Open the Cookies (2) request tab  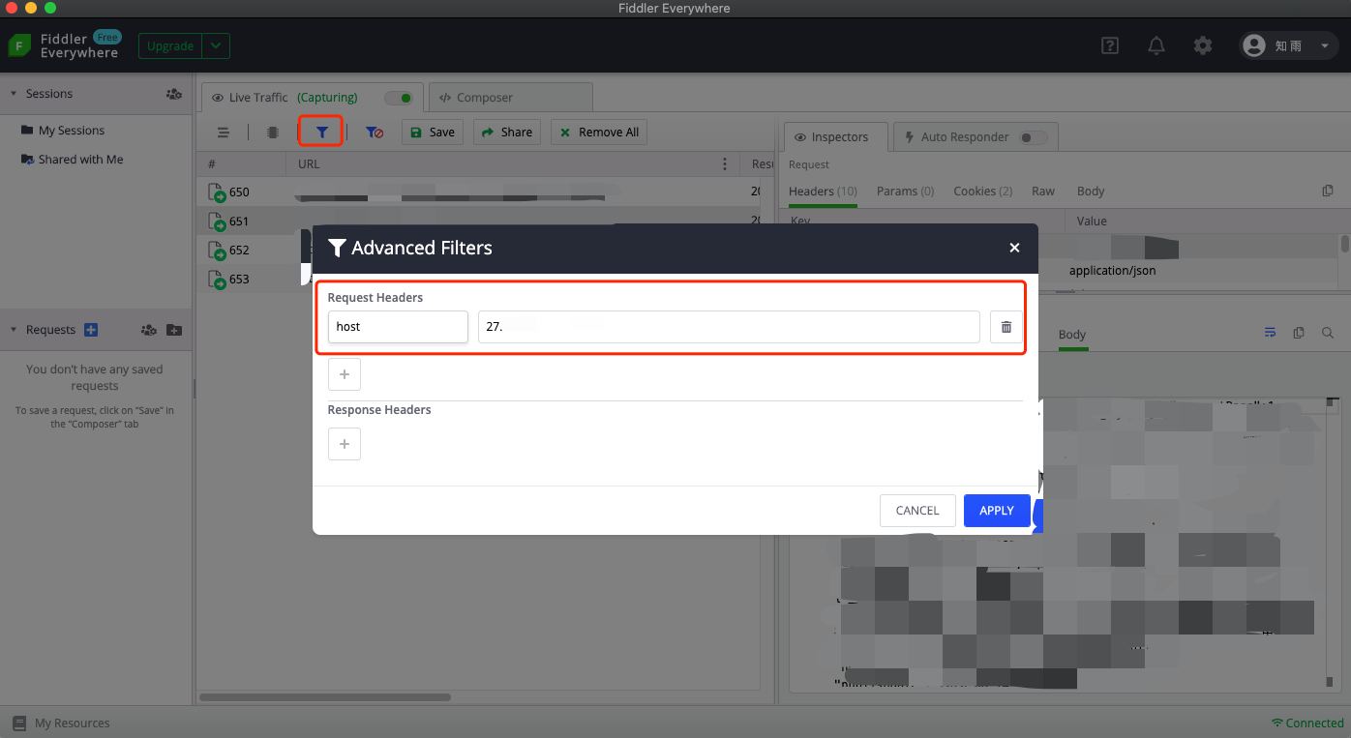[982, 192]
